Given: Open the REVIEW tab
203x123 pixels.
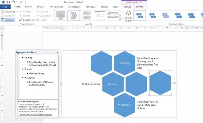Looking at the screenshot, I should [x=104, y=7].
